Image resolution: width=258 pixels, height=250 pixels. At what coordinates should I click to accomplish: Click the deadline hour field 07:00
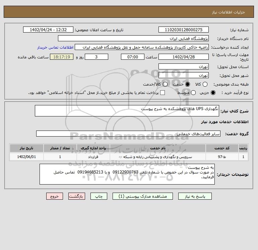[133, 57]
